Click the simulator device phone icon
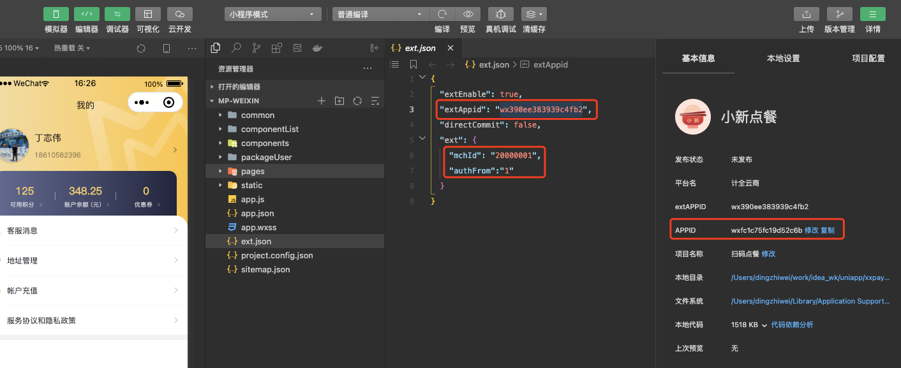The height and width of the screenshot is (368, 901). pyautogui.click(x=167, y=48)
